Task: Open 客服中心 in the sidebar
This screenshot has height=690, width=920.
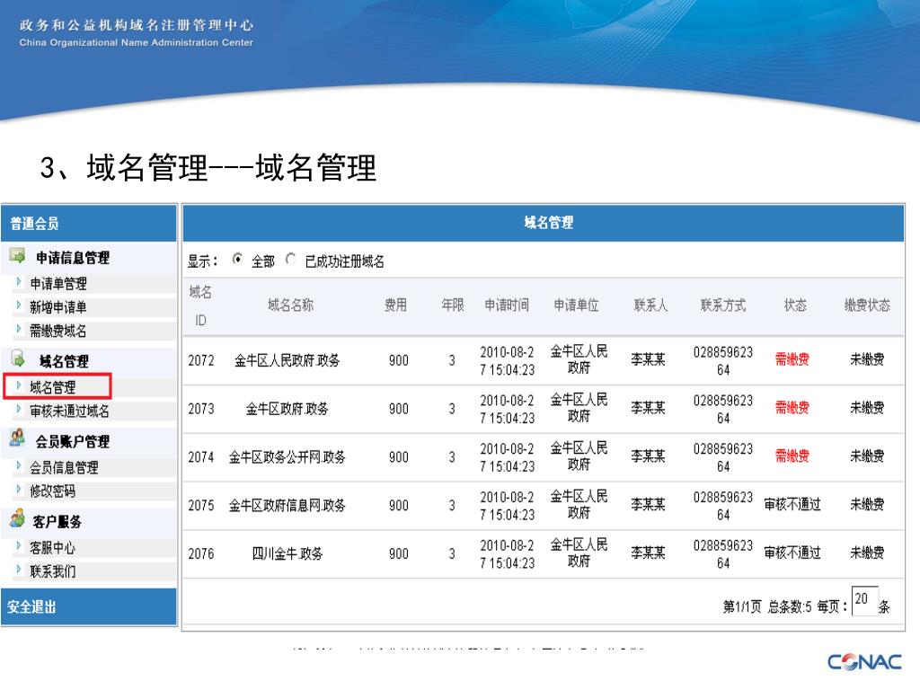Action: (x=53, y=548)
